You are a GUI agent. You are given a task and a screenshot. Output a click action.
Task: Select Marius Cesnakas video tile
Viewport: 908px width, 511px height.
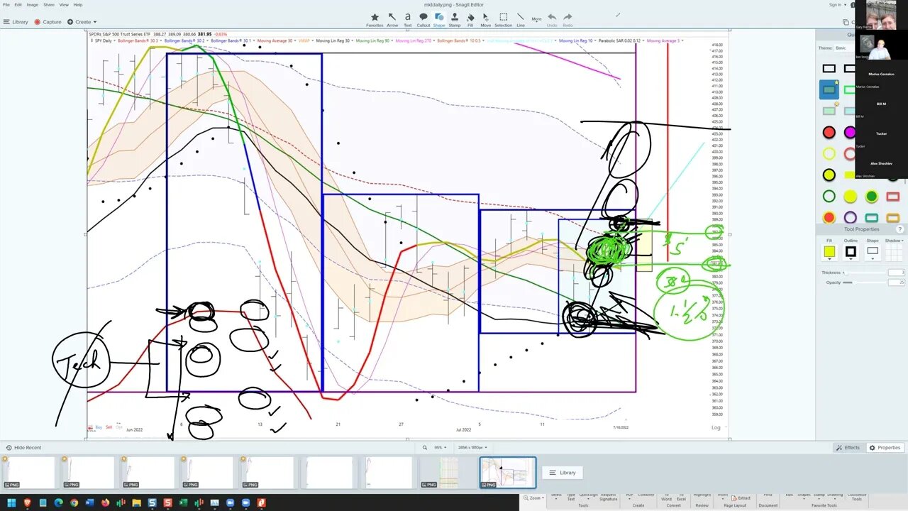[881, 76]
